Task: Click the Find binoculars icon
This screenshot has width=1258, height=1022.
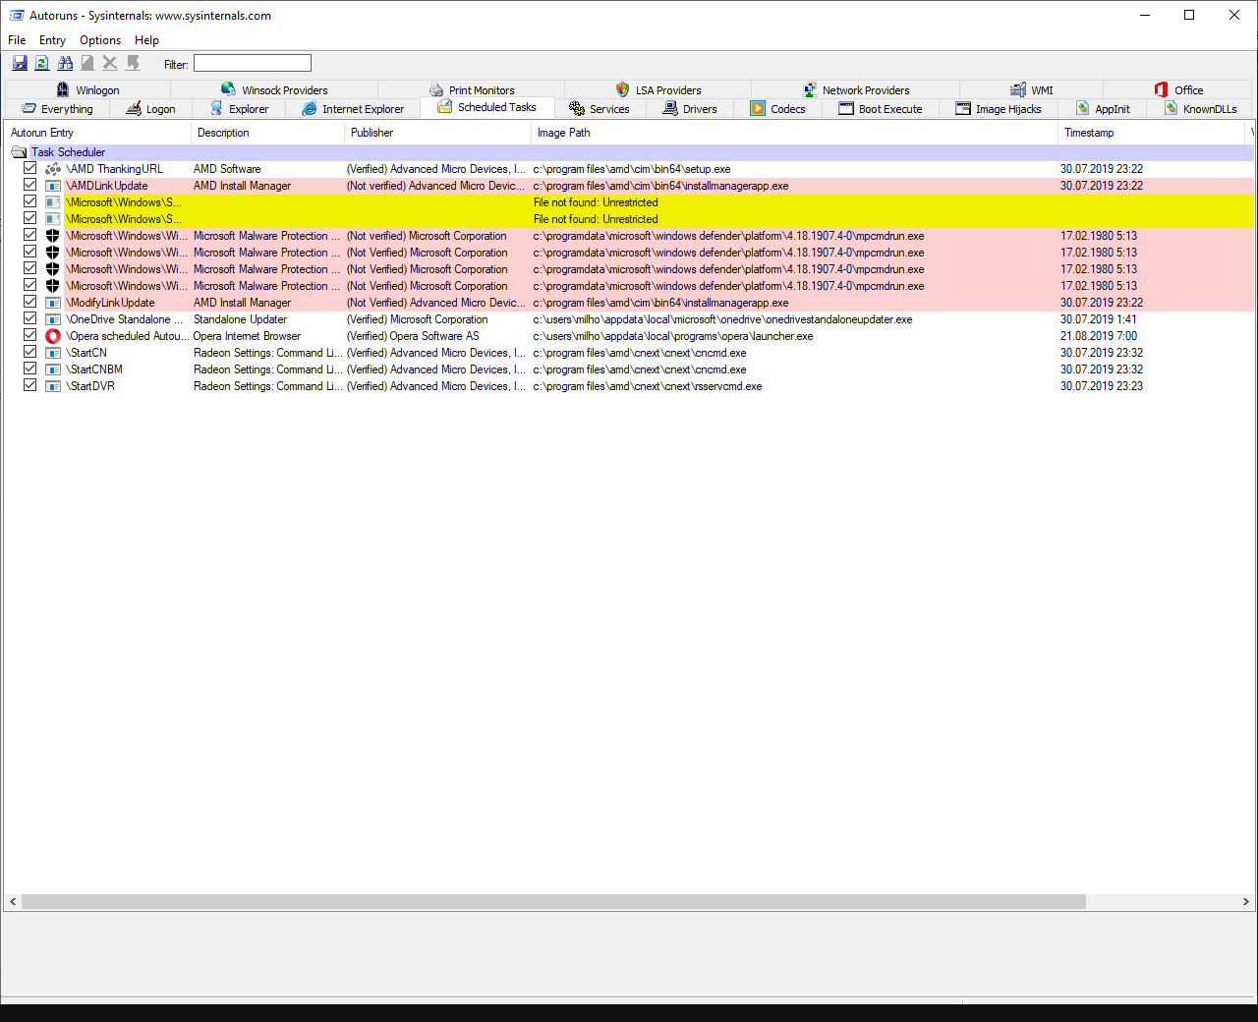Action: point(65,63)
